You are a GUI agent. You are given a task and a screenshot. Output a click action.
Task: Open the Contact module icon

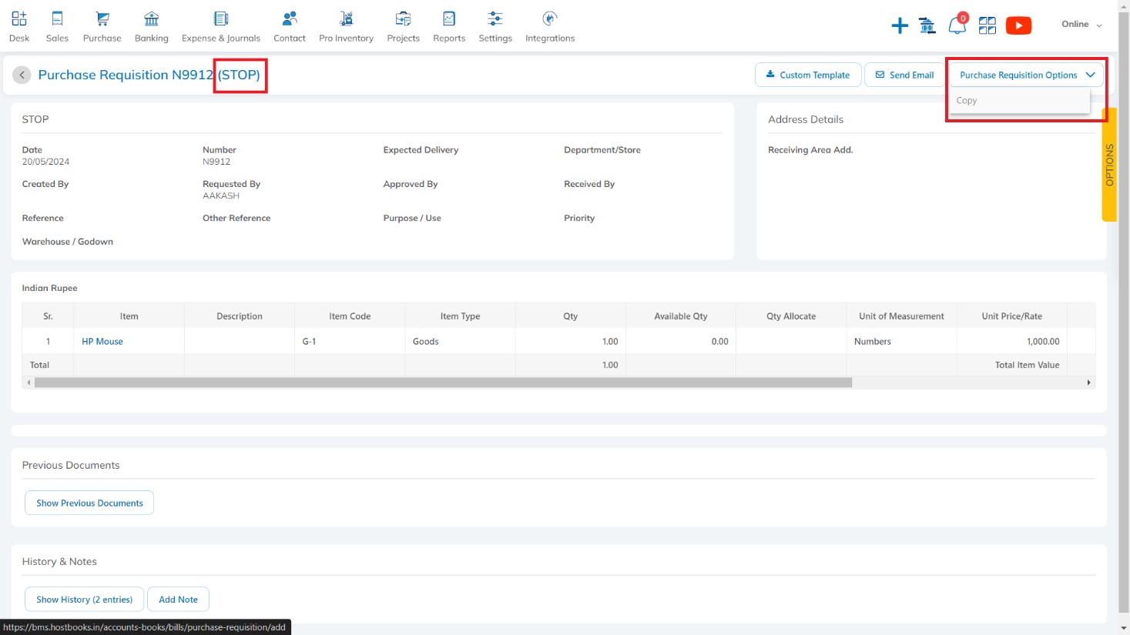point(290,19)
